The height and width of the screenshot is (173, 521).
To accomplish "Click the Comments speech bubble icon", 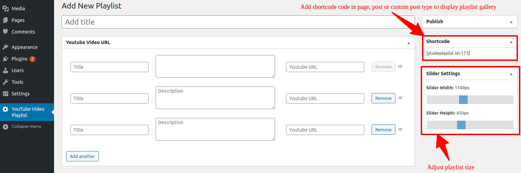I will point(5,32).
